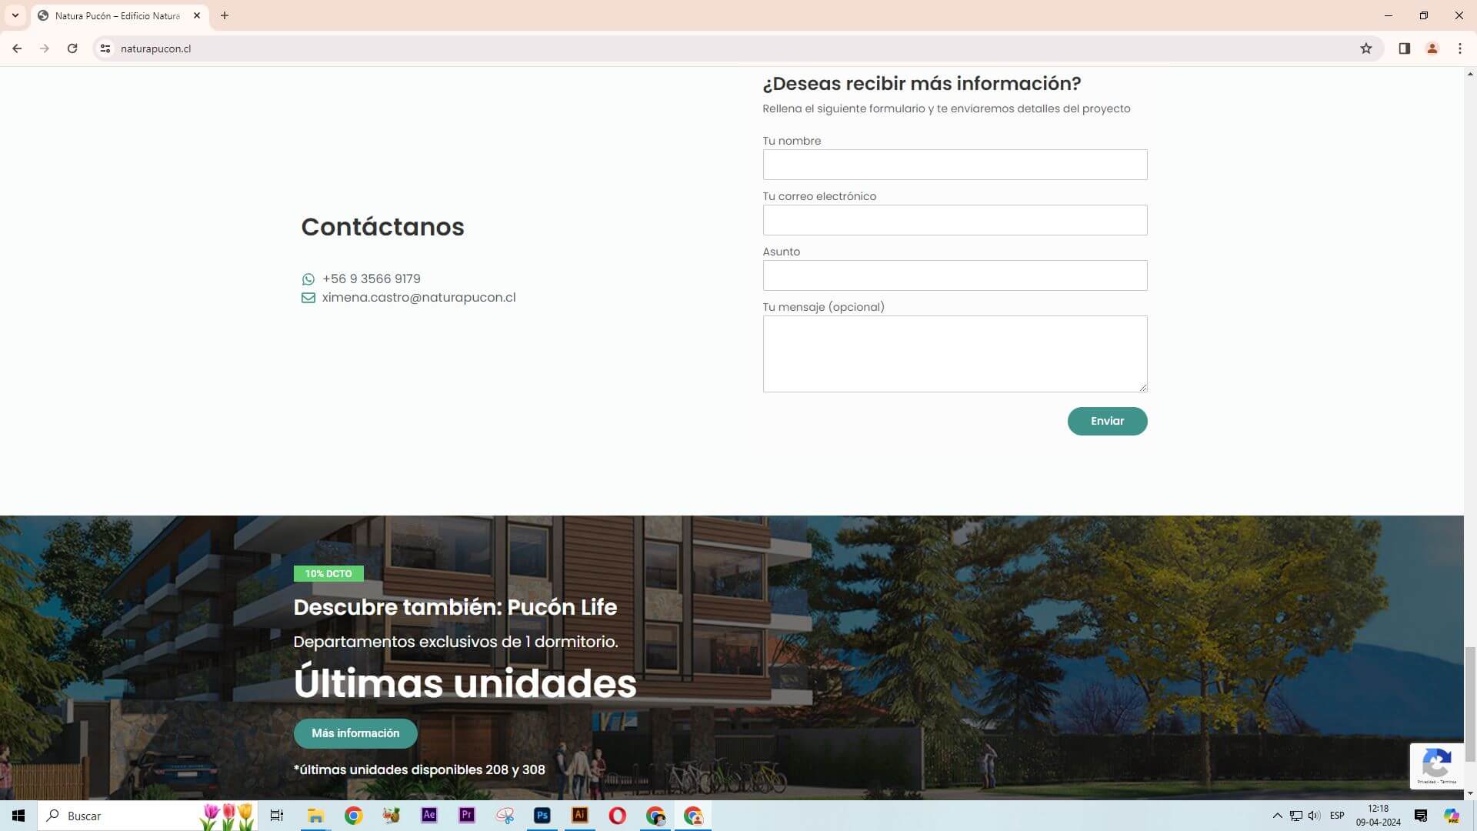Click the site information icon

click(x=105, y=48)
